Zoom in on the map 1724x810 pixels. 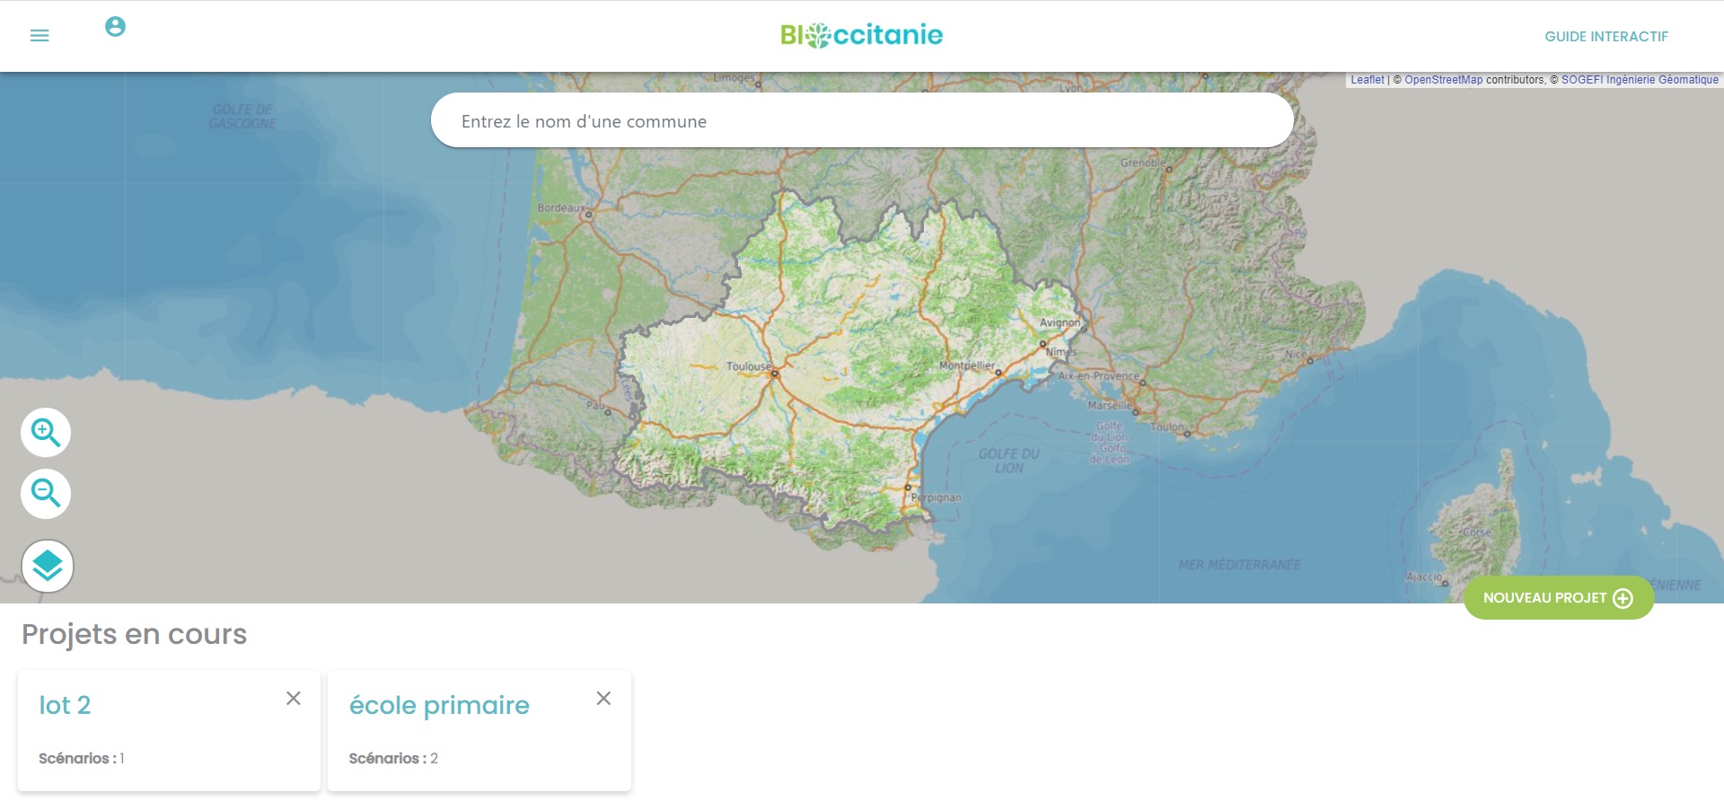[x=46, y=433]
